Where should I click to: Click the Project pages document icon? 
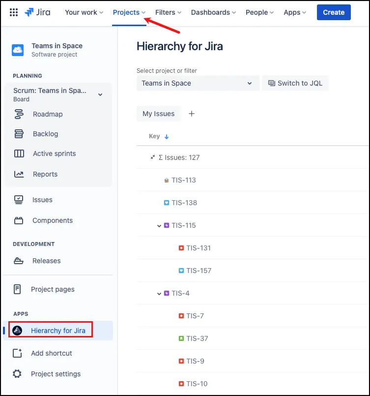coord(17,289)
